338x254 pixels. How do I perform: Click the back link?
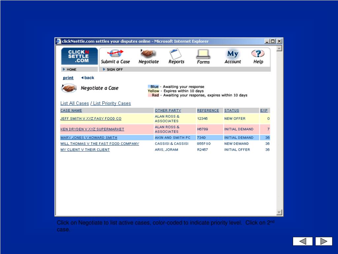coord(87,78)
